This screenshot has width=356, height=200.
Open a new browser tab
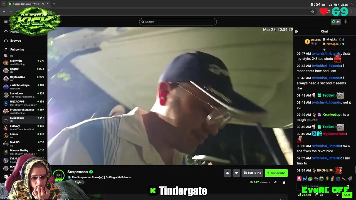coord(54,4)
